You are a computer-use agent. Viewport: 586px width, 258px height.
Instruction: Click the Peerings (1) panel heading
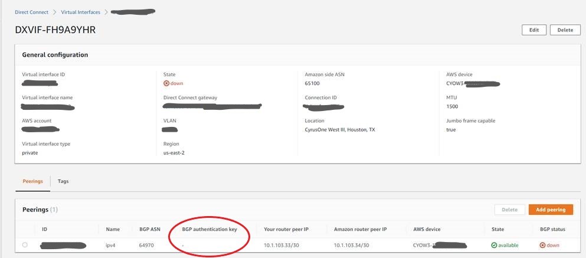pos(40,210)
